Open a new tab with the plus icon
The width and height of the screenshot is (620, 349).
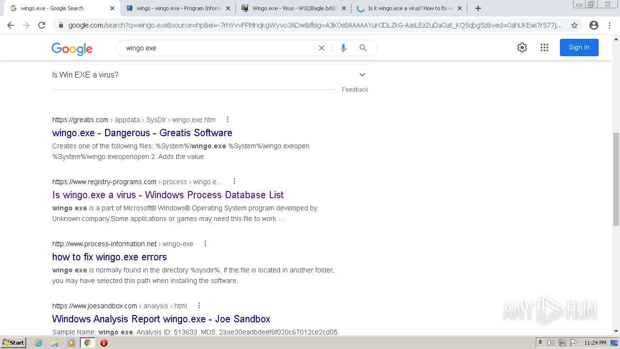pos(478,8)
